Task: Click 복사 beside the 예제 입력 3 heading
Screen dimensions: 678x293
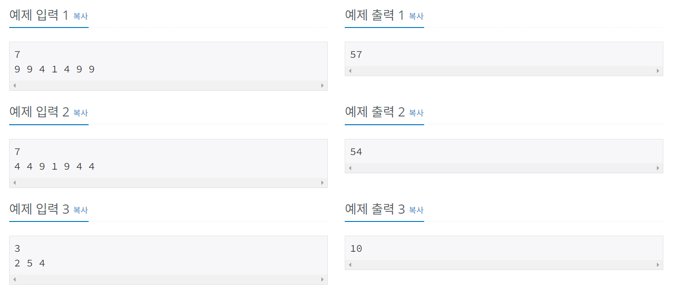Action: 80,210
